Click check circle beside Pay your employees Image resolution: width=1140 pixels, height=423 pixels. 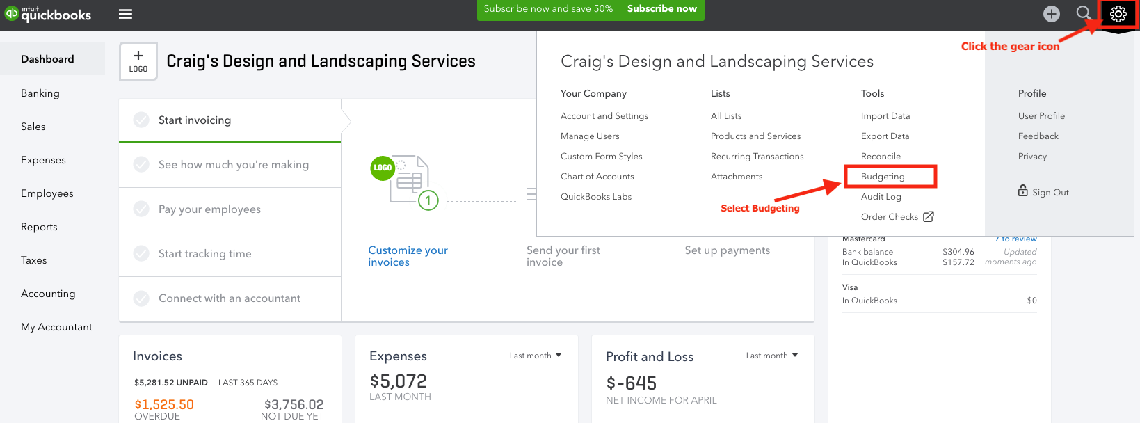click(x=141, y=209)
